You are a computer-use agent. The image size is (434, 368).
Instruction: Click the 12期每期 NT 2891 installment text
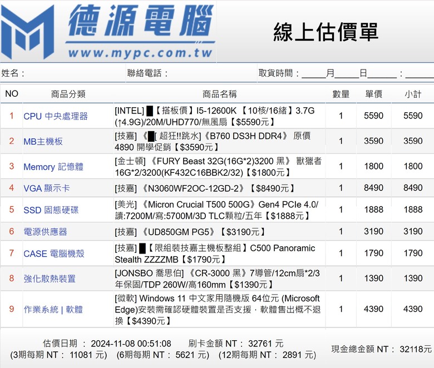(x=267, y=355)
